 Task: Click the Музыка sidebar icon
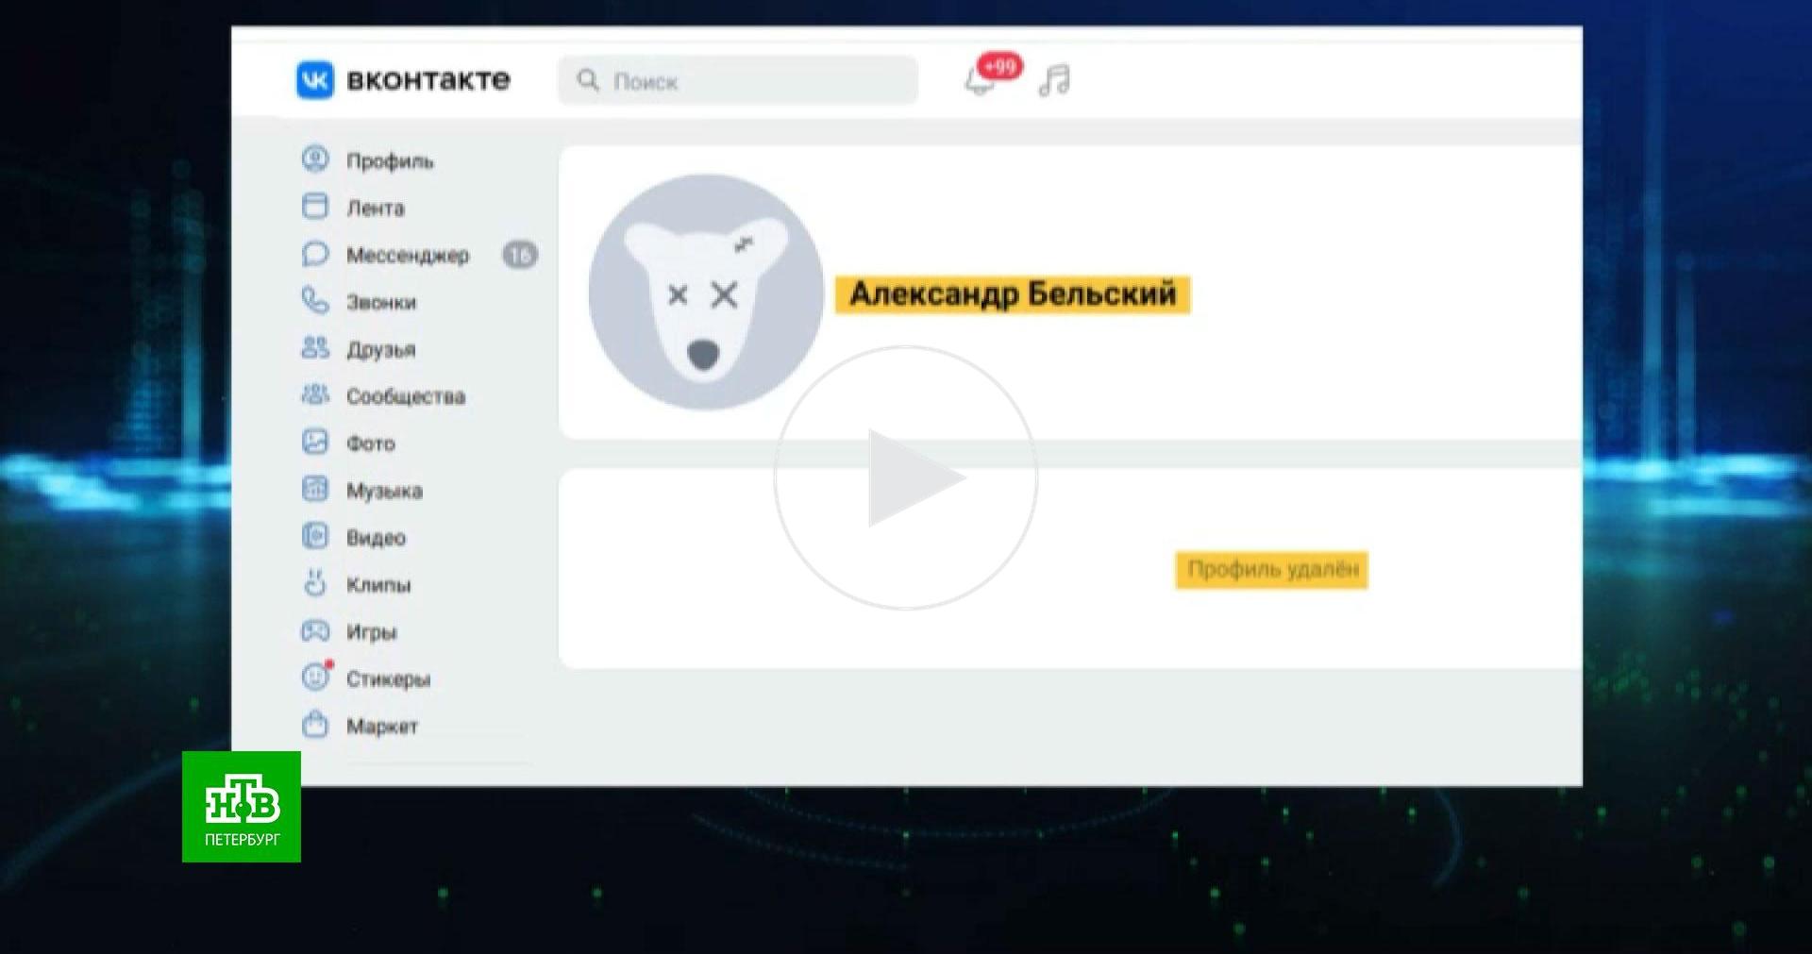(x=314, y=489)
